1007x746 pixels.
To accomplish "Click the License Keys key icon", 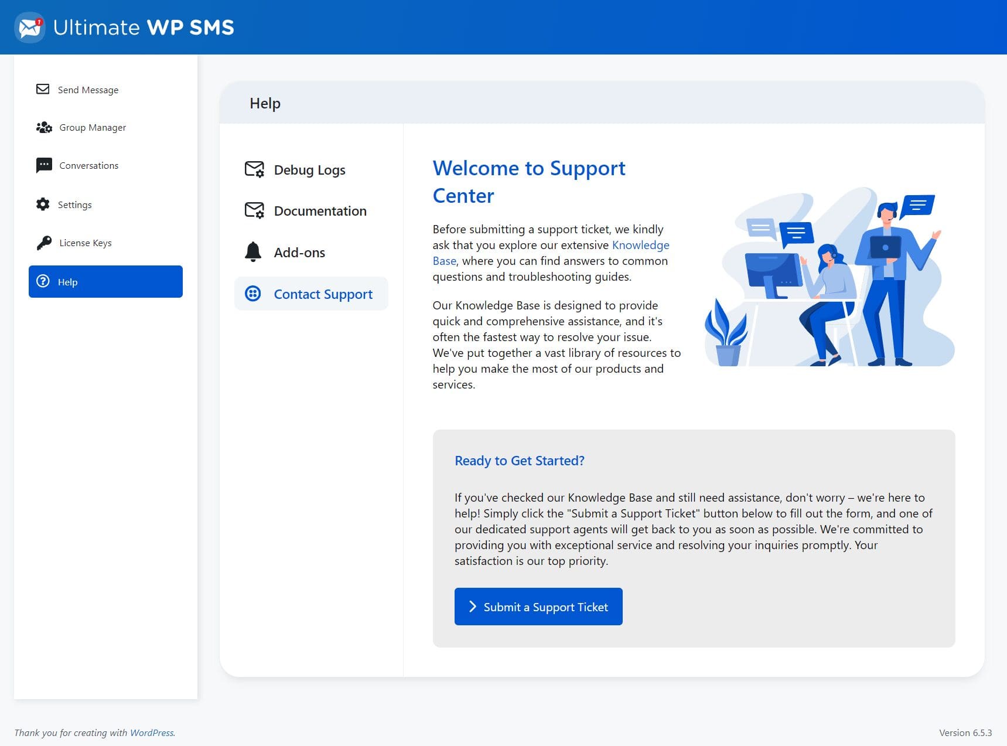I will pyautogui.click(x=44, y=243).
